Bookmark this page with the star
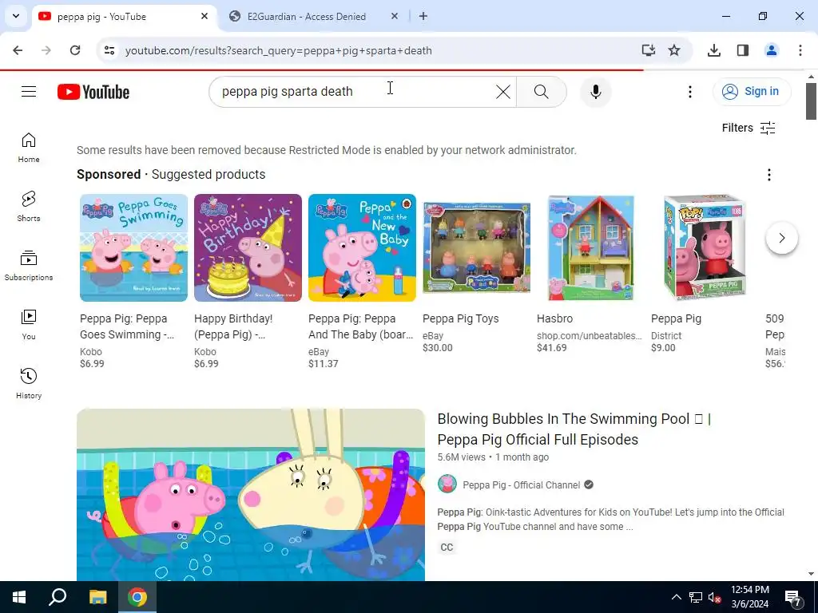This screenshot has height=613, width=818. click(x=674, y=50)
